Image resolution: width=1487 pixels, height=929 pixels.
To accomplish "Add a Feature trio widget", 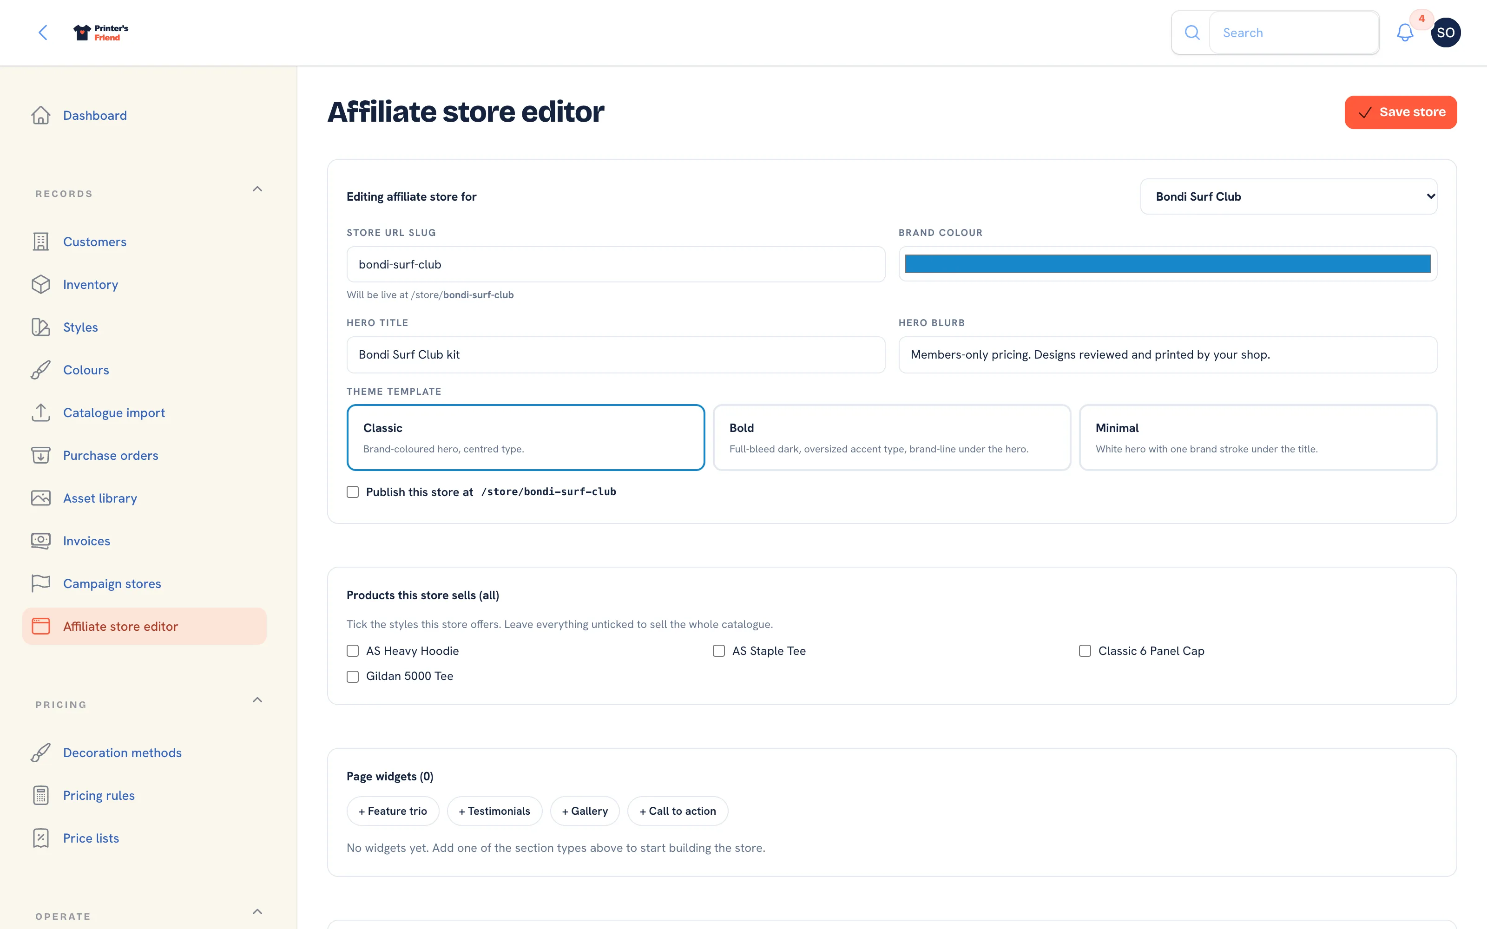I will point(393,811).
